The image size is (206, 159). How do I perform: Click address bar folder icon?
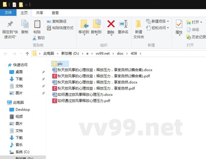pyautogui.click(x=34, y=54)
